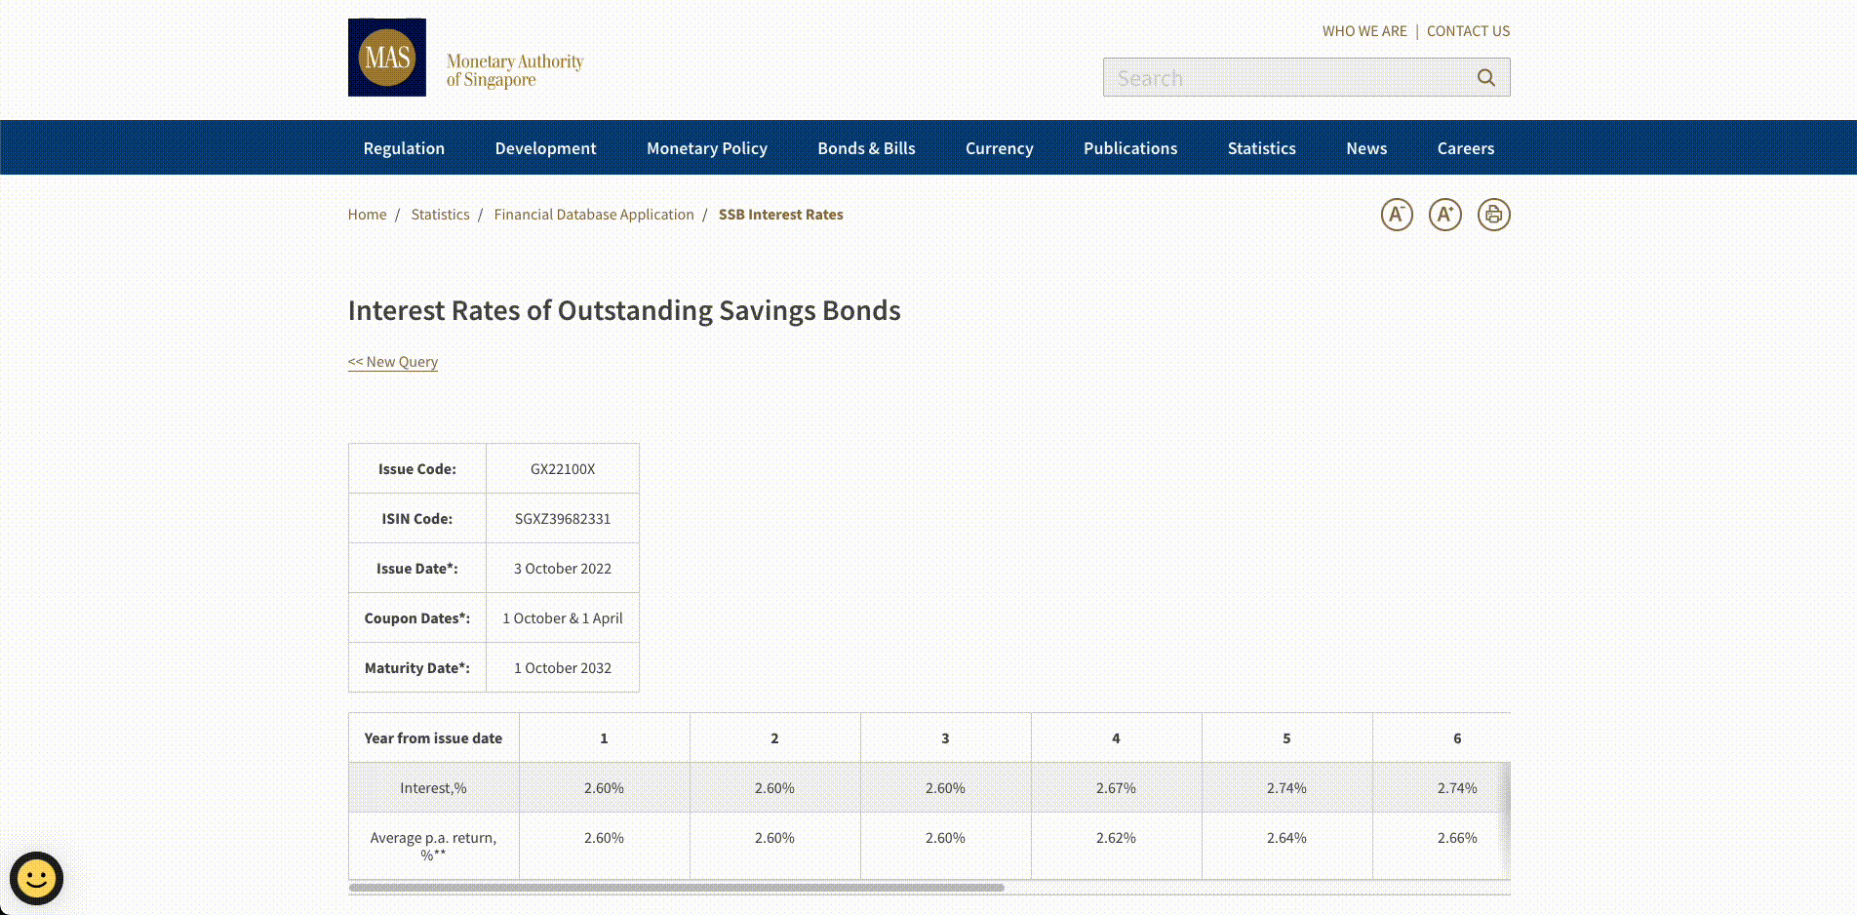
Task: Increase font size with A+ icon
Action: (1445, 215)
